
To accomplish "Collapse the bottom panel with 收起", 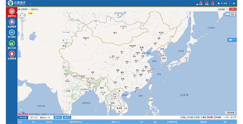I will coord(226,117).
